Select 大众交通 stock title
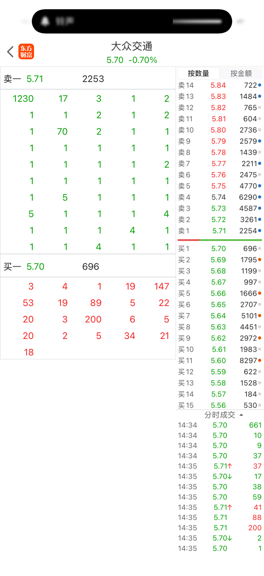This screenshot has width=264, height=576. (x=132, y=46)
